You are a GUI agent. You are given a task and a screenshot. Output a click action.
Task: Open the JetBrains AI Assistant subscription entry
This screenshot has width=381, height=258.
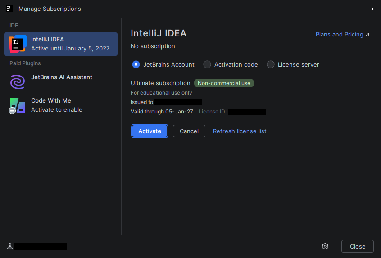[x=61, y=77]
